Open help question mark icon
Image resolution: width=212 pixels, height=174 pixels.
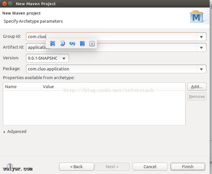pyautogui.click(x=10, y=166)
